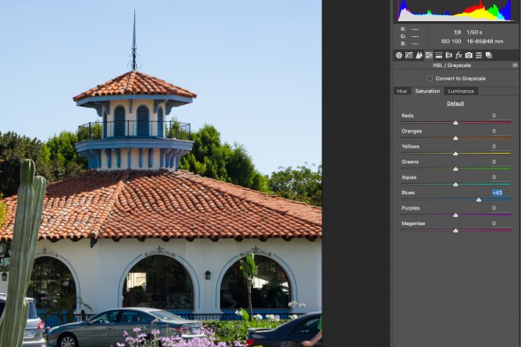This screenshot has width=521, height=347.
Task: Open the Presets panel sliders icon
Action: 479,55
